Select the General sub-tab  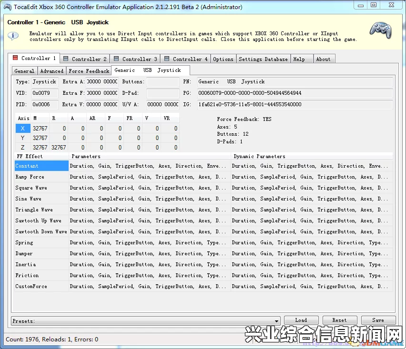pyautogui.click(x=24, y=71)
